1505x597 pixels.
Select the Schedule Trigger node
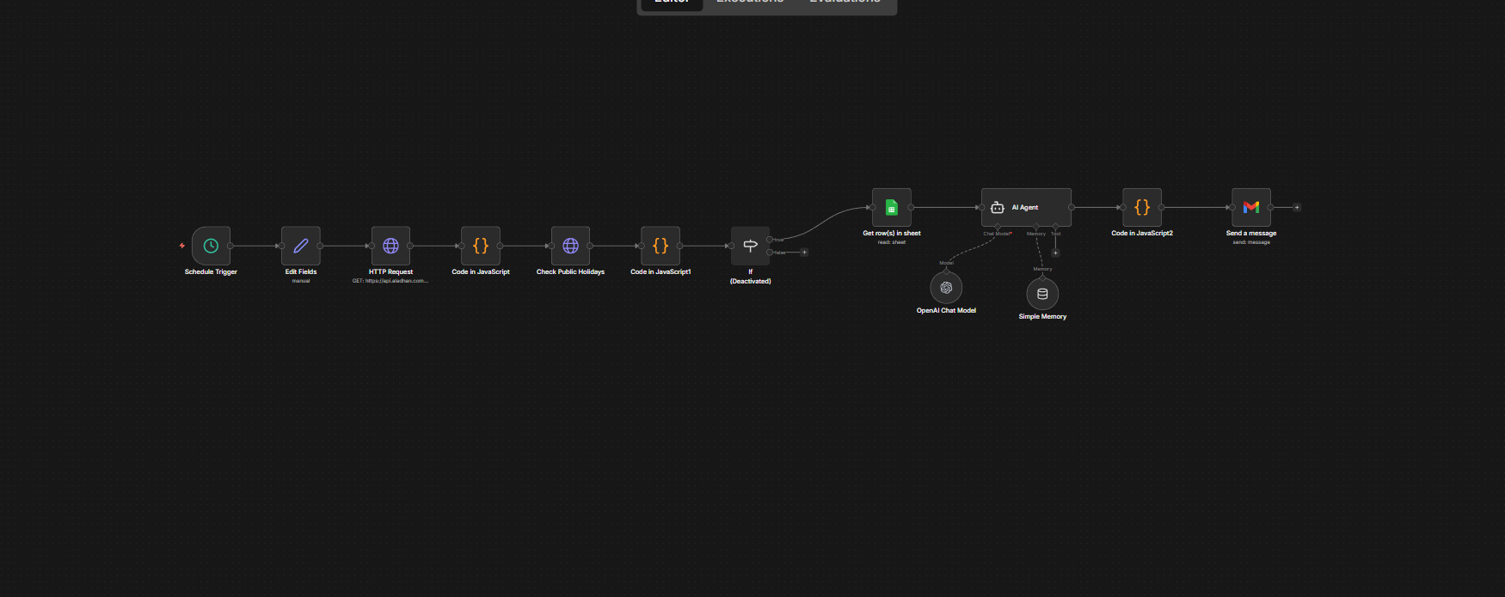tap(211, 246)
